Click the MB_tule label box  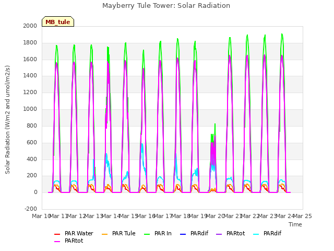(58, 21)
